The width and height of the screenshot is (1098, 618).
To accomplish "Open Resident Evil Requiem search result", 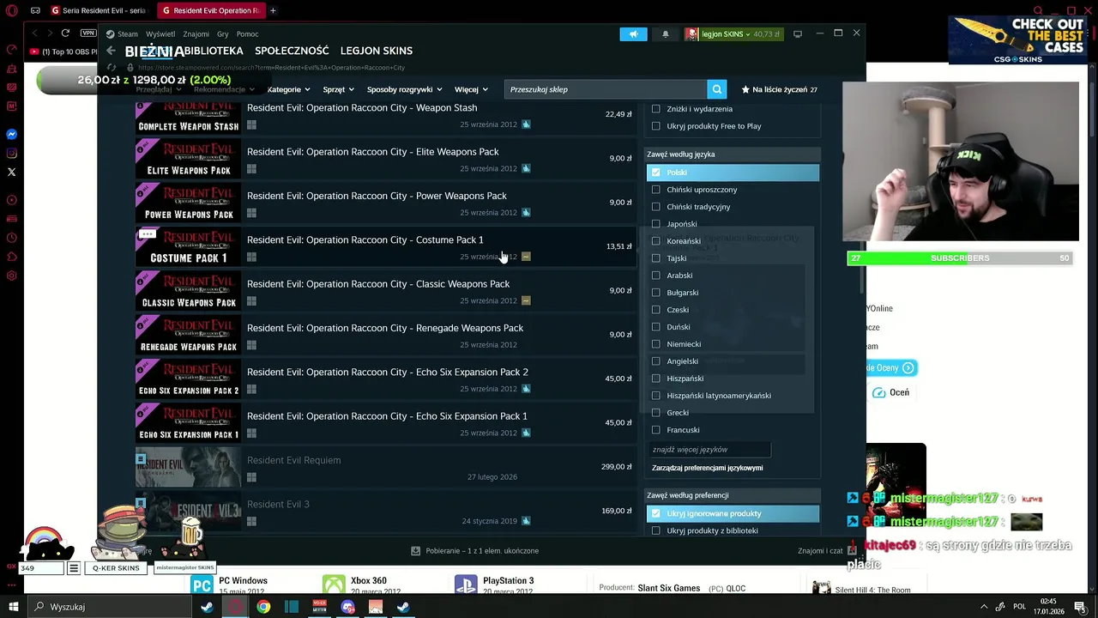I will (x=385, y=467).
